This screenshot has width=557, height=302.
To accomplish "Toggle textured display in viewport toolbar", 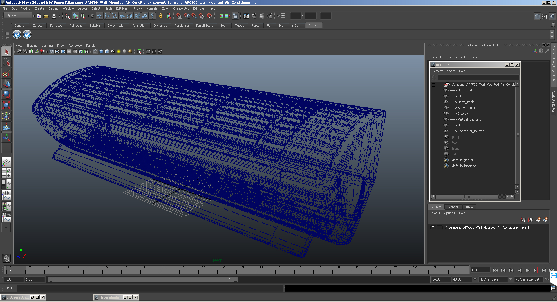I will [113, 51].
